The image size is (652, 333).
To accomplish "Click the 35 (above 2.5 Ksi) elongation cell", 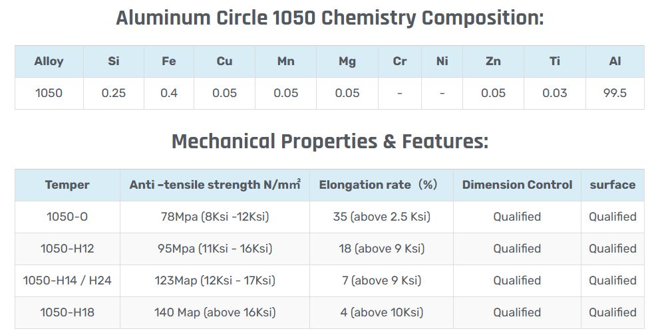I will 381,217.
